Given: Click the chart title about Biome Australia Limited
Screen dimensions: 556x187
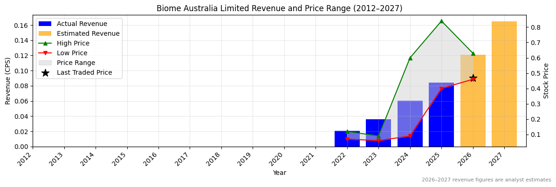Looking at the screenshot, I should point(279,8).
